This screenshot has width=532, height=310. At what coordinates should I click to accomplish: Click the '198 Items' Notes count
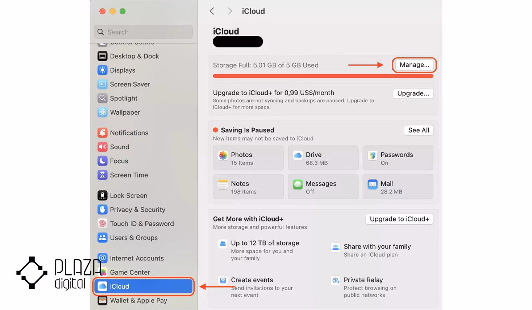(x=244, y=192)
